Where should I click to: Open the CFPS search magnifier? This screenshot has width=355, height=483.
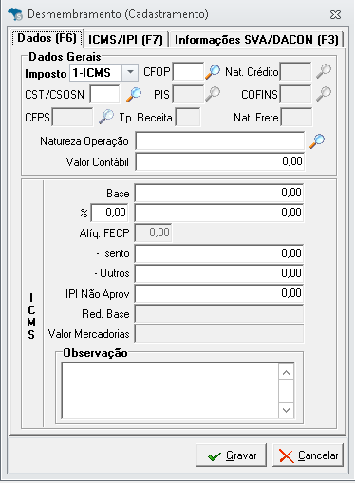[106, 117]
